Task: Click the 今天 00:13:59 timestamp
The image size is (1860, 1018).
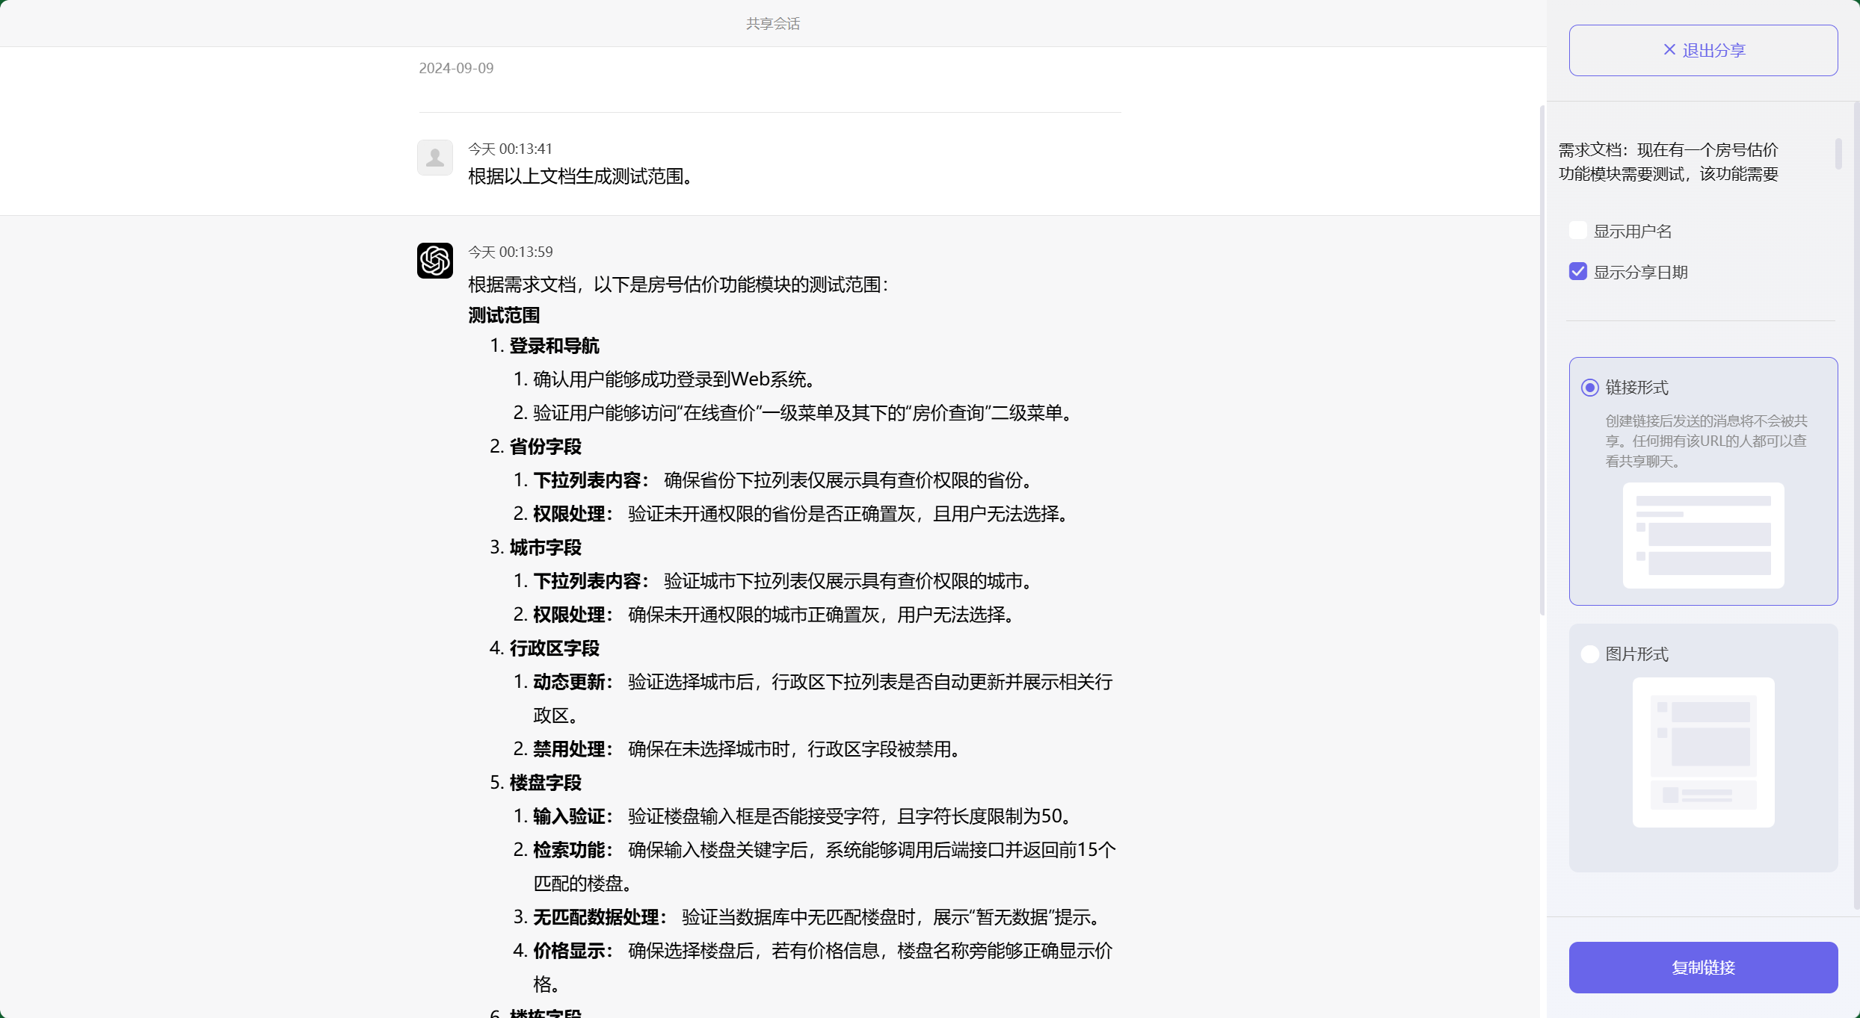Action: point(510,251)
